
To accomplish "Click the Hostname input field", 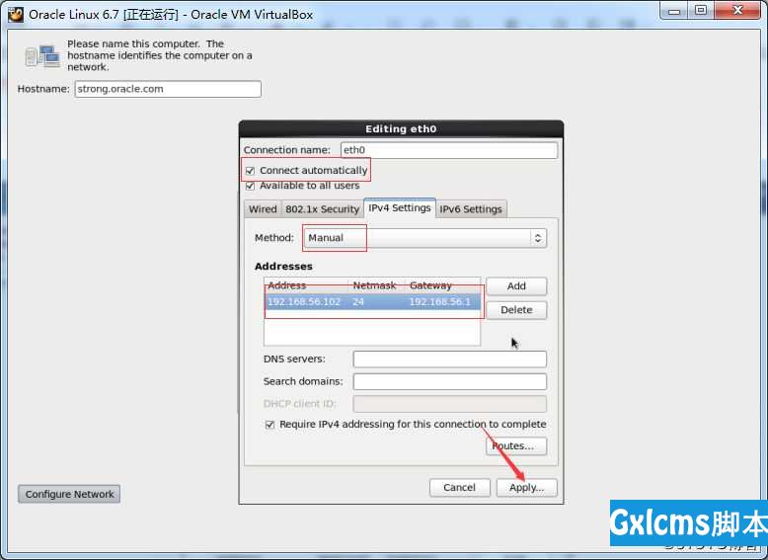I will point(168,89).
